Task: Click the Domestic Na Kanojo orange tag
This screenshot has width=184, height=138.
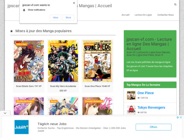Action: pos(94,101)
